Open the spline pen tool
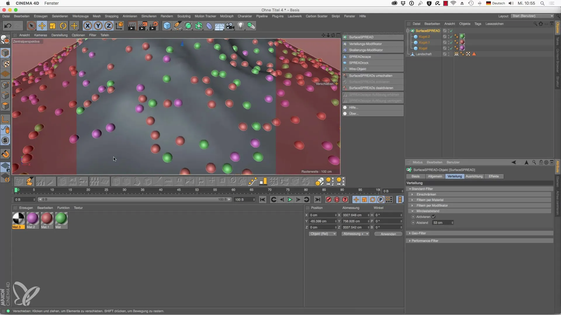Screen dimensions: 561x315 (x=178, y=26)
